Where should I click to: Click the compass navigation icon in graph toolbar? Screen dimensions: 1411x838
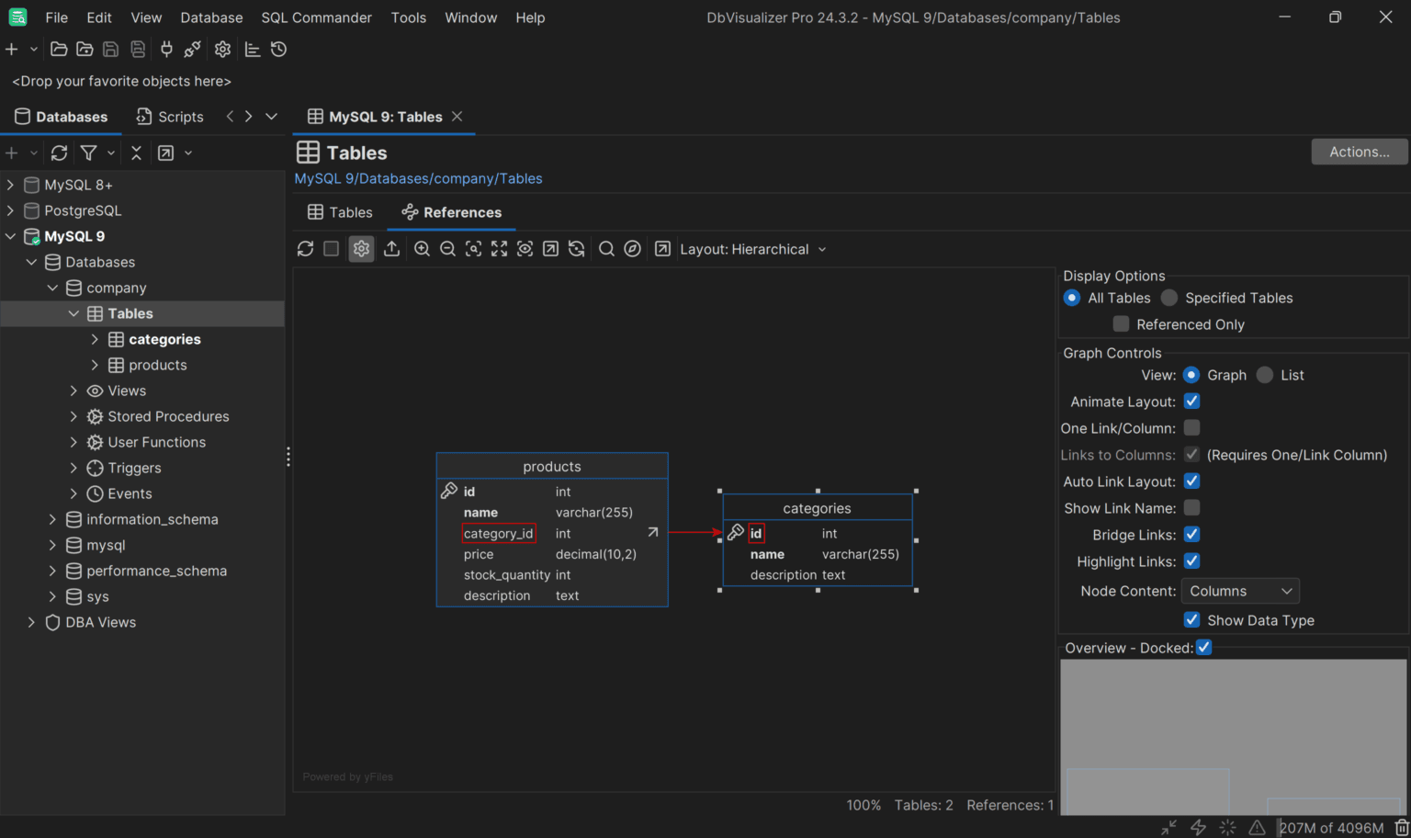tap(632, 249)
